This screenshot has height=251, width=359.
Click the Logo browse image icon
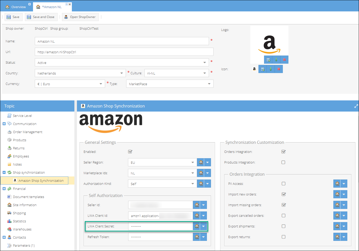(x=268, y=60)
